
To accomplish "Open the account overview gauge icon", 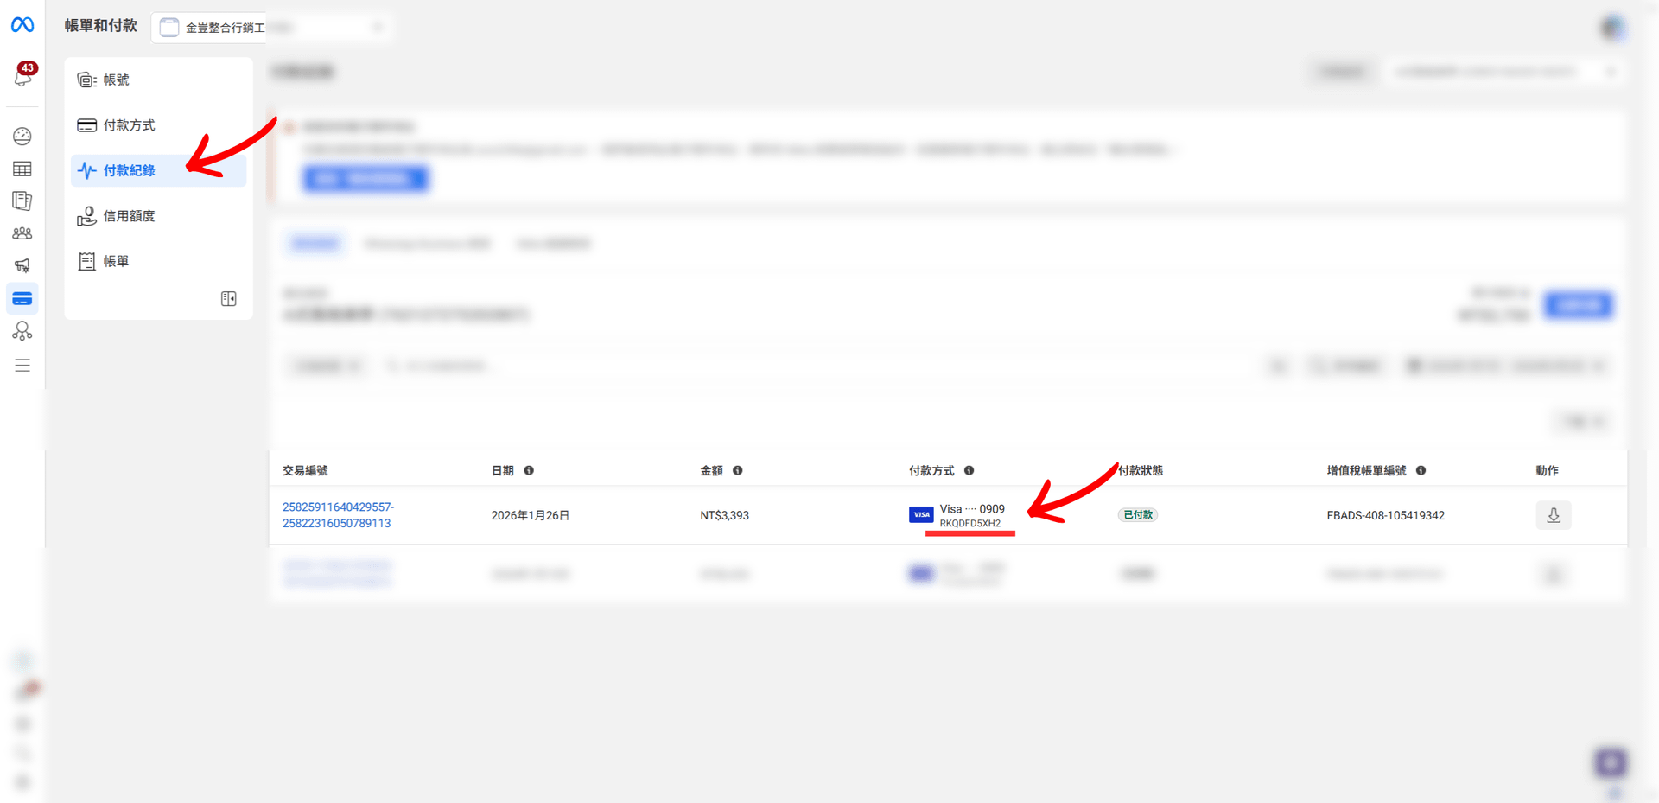I will (22, 137).
